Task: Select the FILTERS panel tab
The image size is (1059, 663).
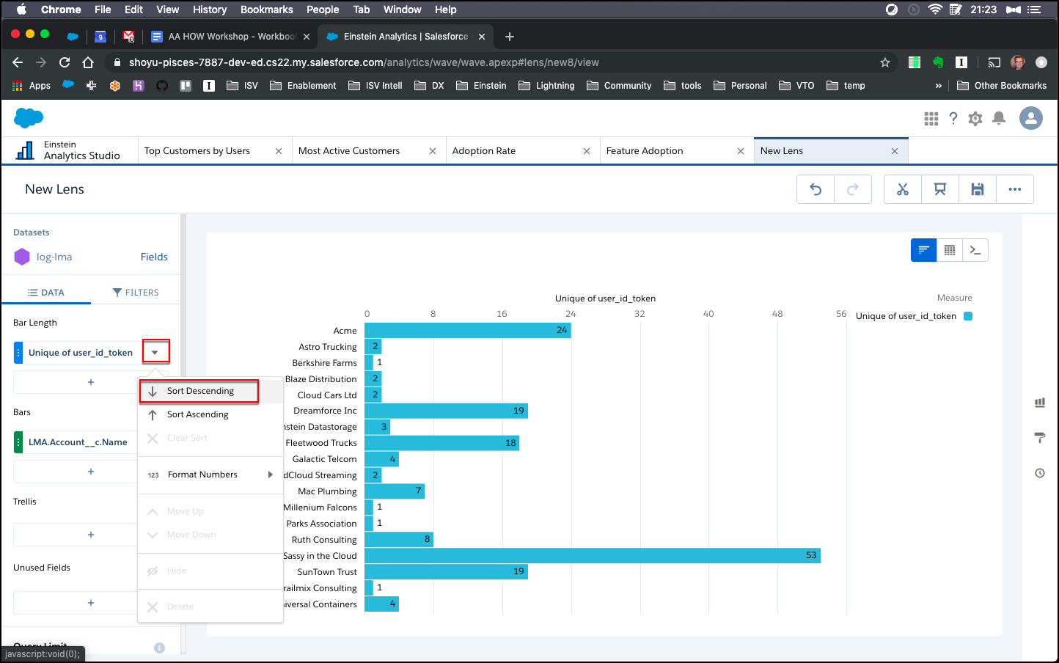Action: [x=136, y=293]
